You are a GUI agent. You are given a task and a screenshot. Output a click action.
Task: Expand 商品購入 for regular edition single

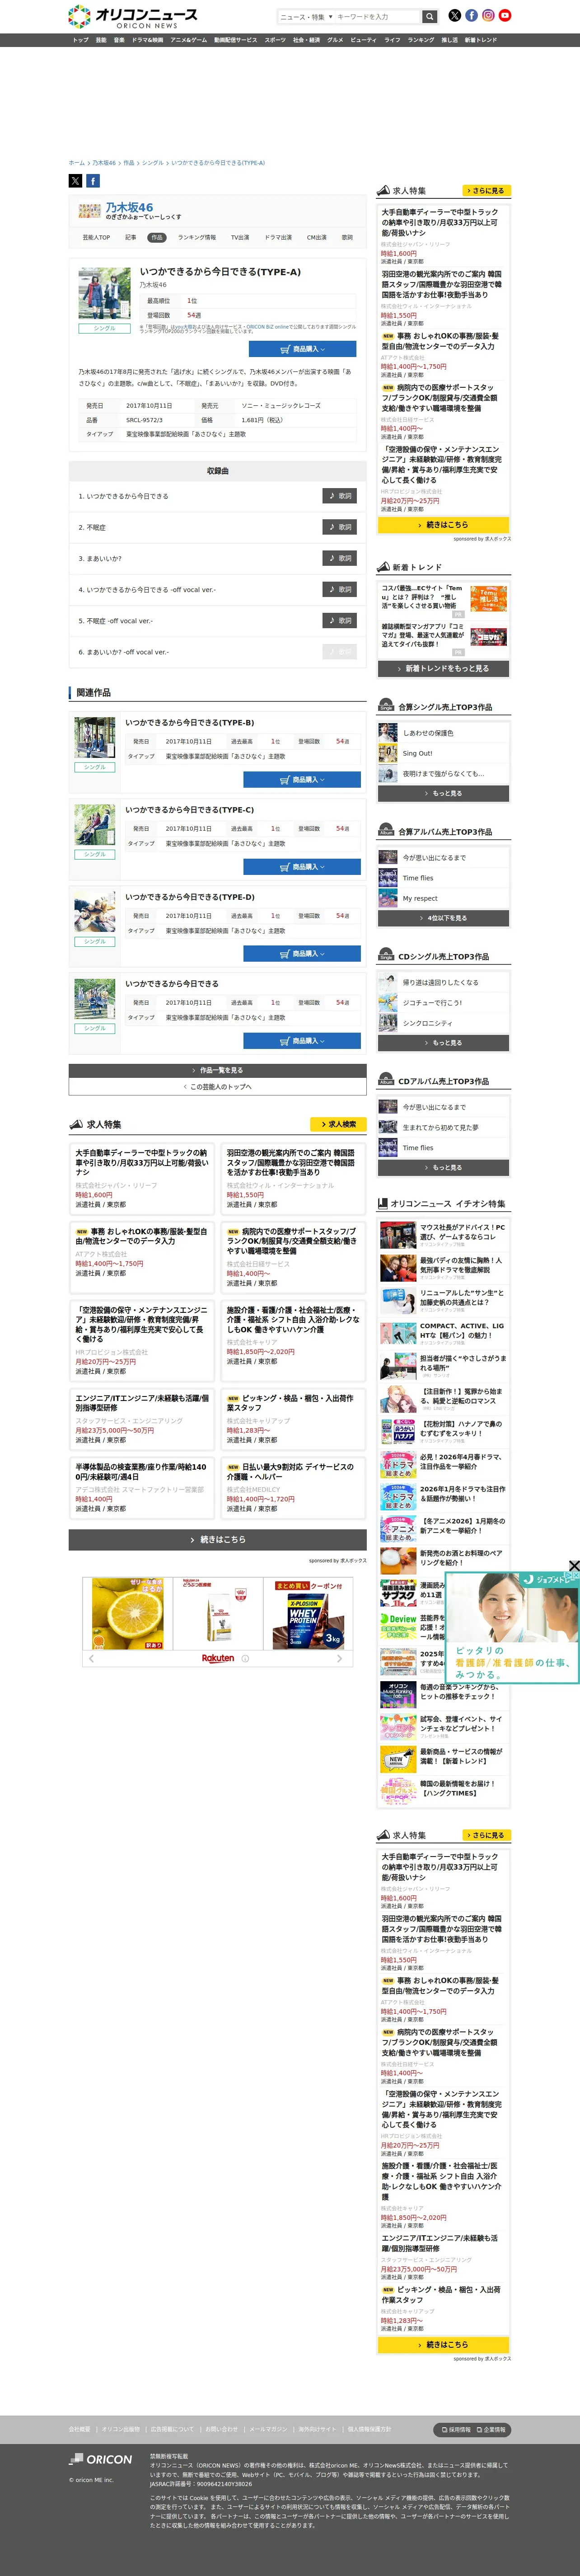(303, 1041)
